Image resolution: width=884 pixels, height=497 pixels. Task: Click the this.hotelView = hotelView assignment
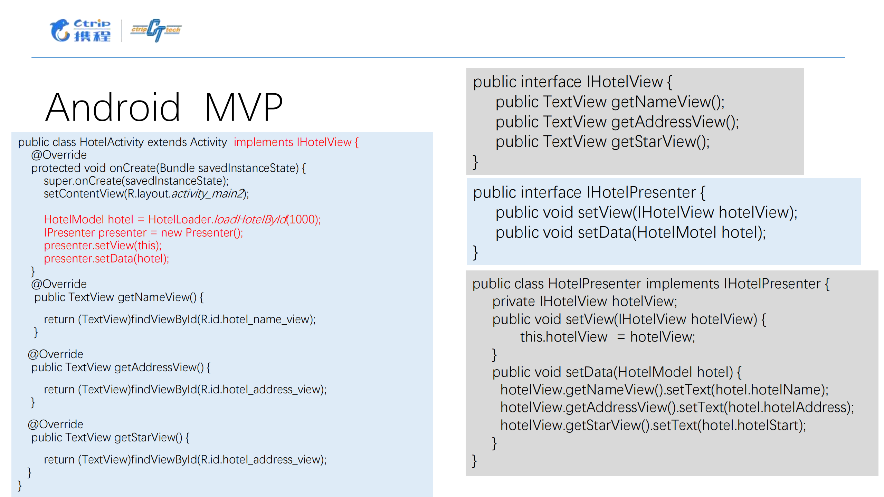point(607,337)
